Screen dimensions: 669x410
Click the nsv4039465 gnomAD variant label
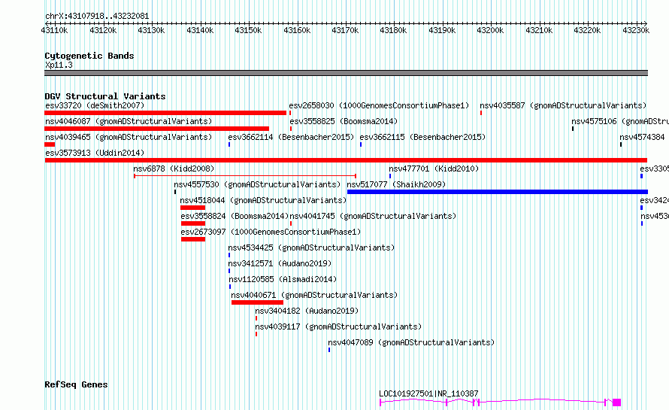129,137
